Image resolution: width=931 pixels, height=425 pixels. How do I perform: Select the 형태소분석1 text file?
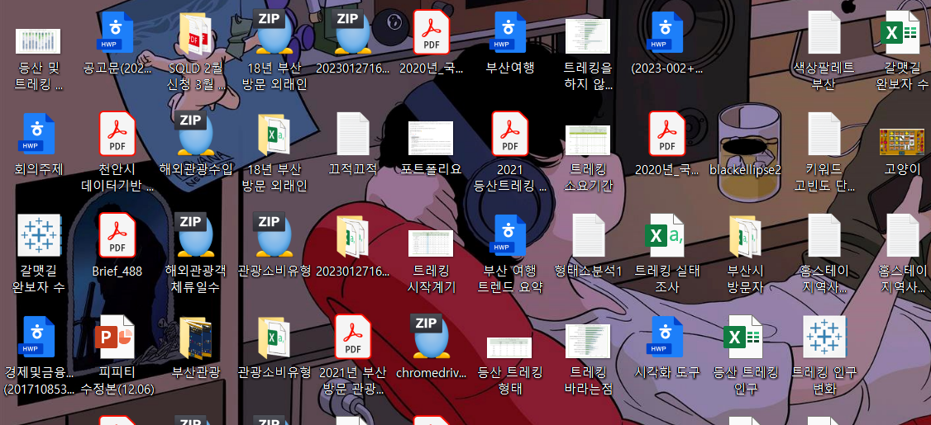[x=588, y=235]
